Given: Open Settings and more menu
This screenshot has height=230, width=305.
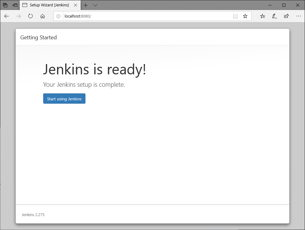Looking at the screenshot, I should [x=298, y=16].
